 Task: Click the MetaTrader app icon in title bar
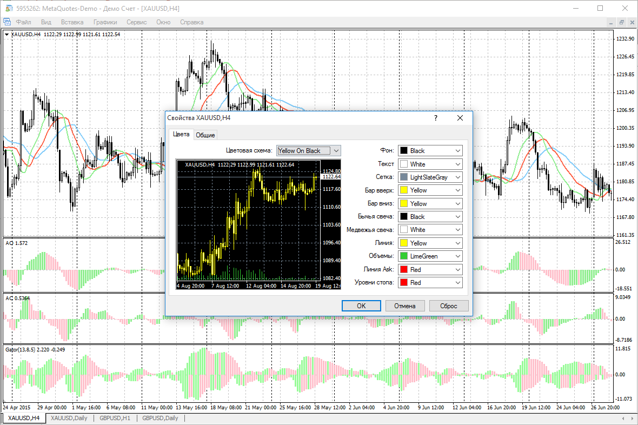9,9
